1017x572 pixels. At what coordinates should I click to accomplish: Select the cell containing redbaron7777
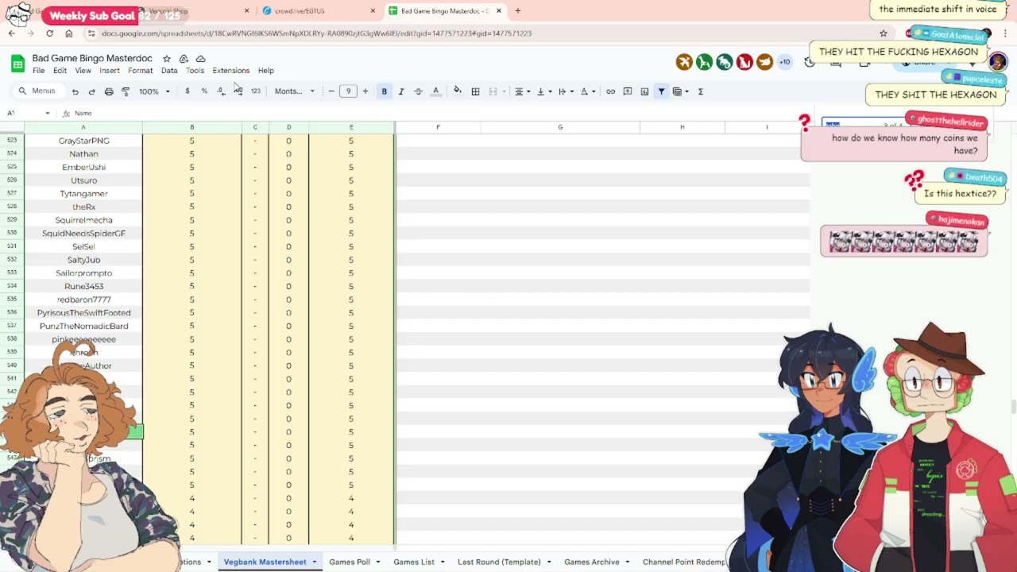pos(83,300)
